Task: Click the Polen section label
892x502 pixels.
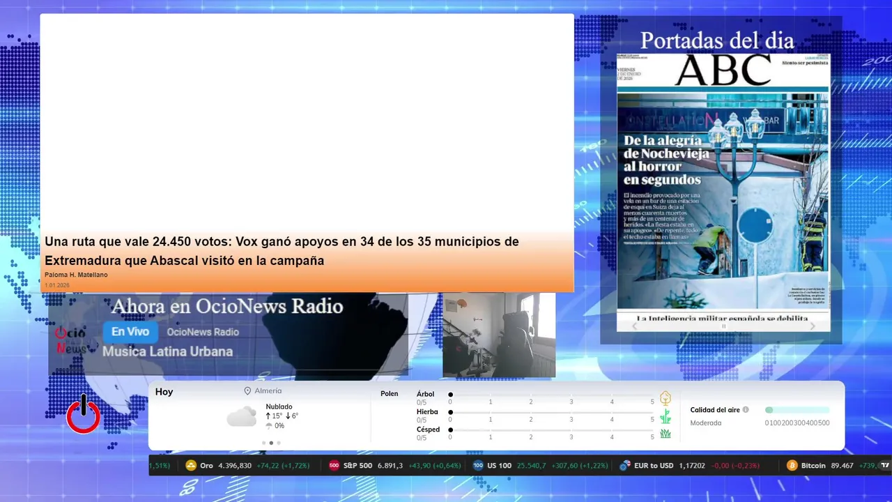Action: (390, 394)
